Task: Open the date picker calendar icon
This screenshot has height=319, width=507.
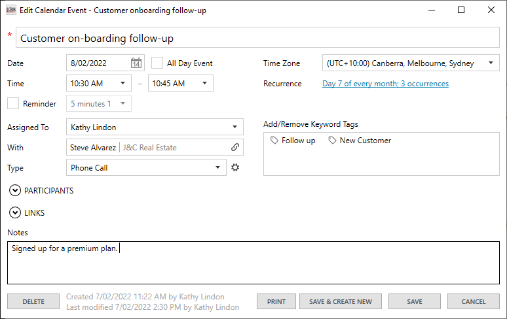Action: pos(136,63)
